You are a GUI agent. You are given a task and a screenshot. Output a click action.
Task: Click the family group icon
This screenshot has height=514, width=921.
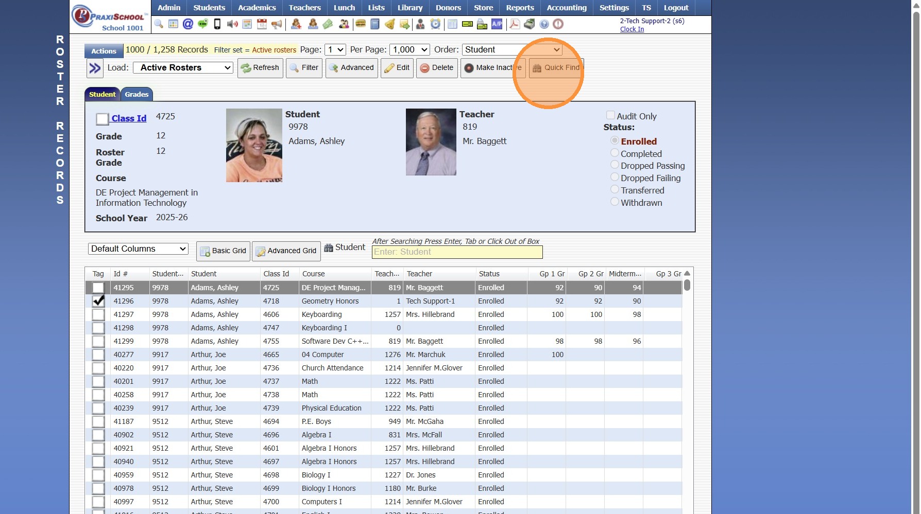tap(344, 24)
